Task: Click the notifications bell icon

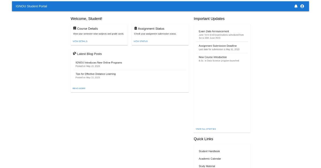Action: [296, 6]
